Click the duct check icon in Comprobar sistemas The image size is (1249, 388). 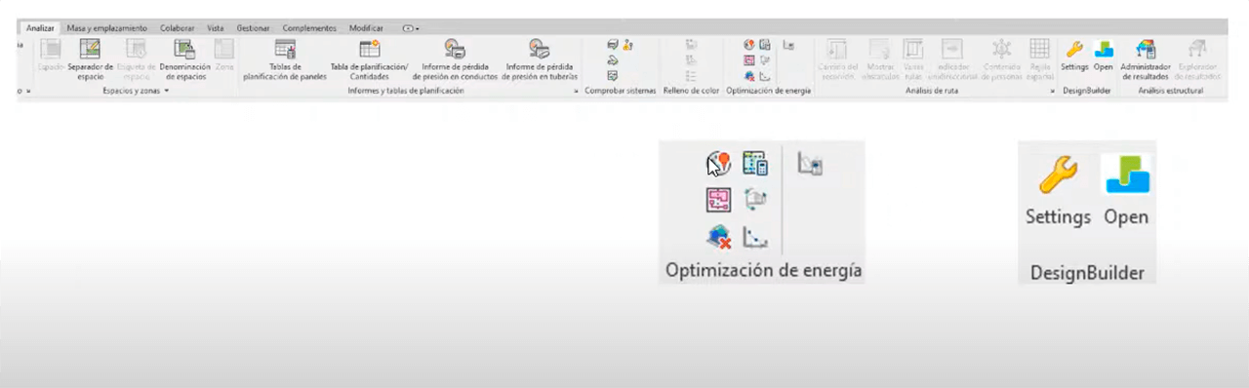[x=613, y=45]
